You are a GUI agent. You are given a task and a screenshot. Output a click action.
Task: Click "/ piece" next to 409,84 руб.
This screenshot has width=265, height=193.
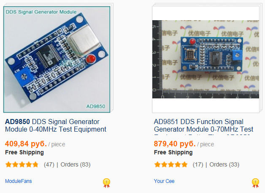57,144
